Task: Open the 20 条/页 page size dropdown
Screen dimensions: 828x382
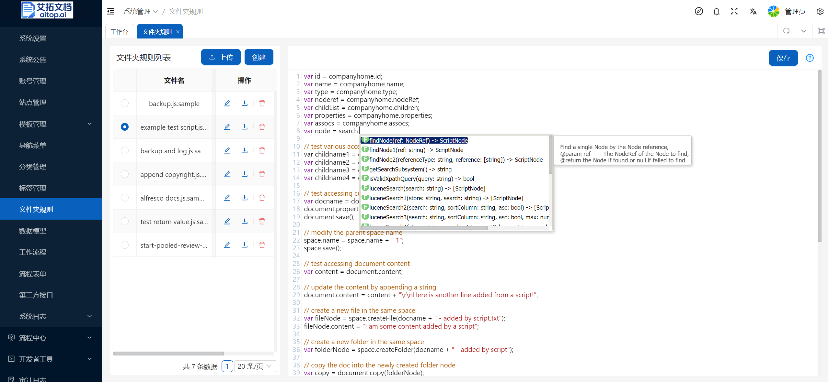Action: [255, 366]
